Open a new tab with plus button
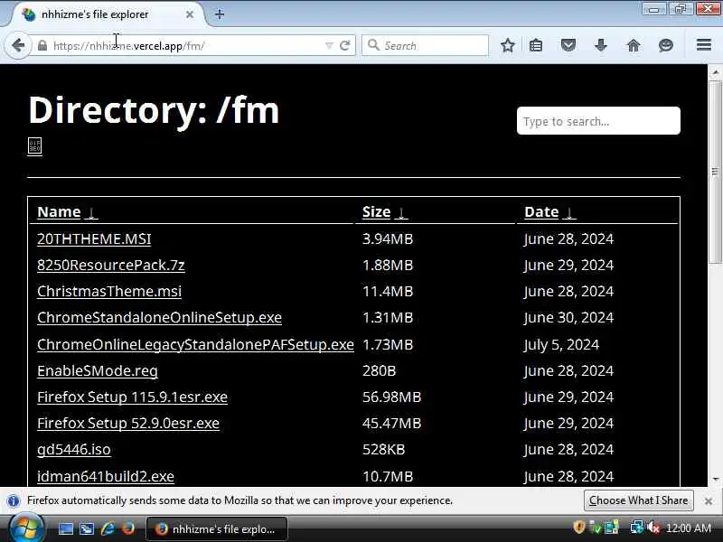723x542 pixels. click(220, 14)
